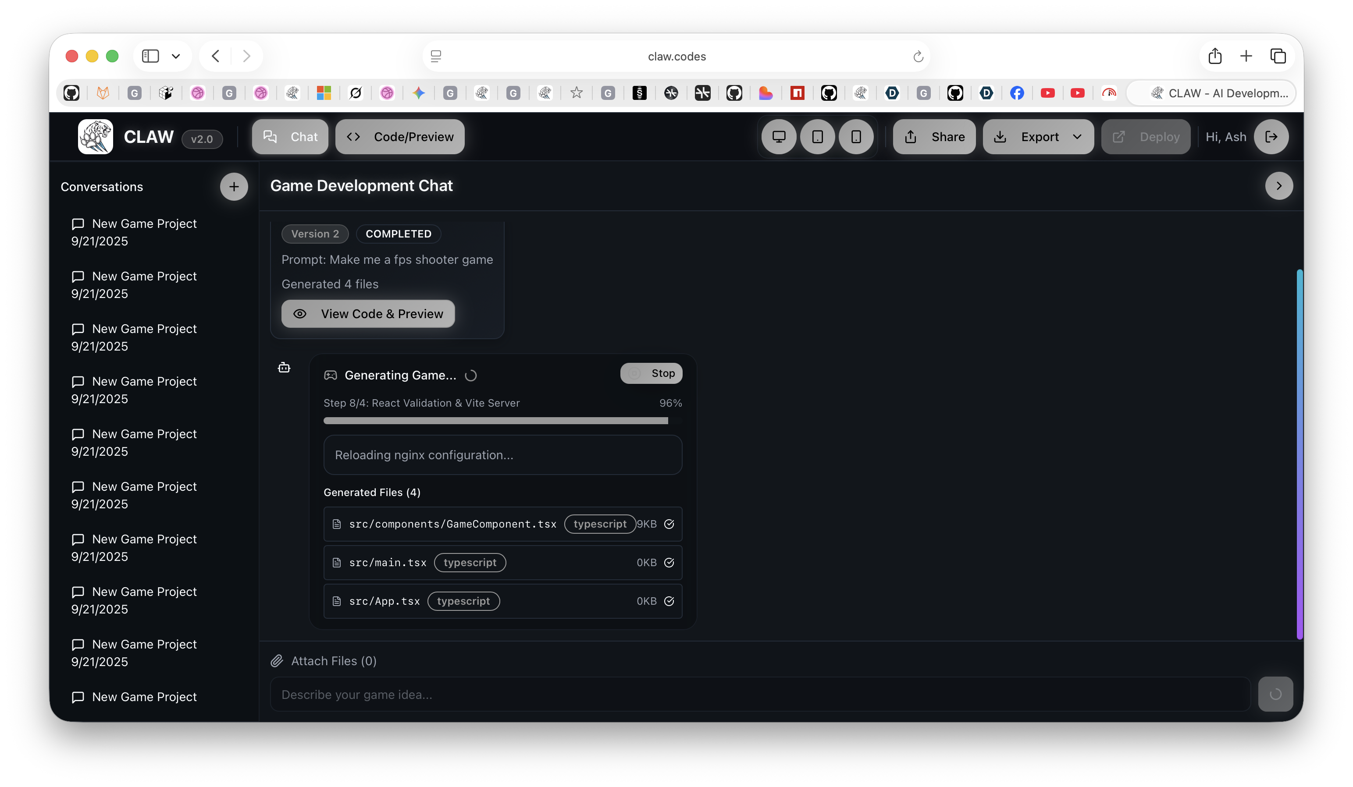The image size is (1353, 787).
Task: Click the desktop preview device icon
Action: (x=779, y=137)
